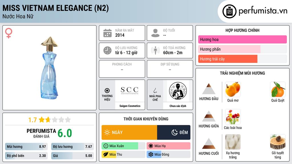
Task: Click the sillage icon beside Độ toả hương
Action: (x=155, y=50)
